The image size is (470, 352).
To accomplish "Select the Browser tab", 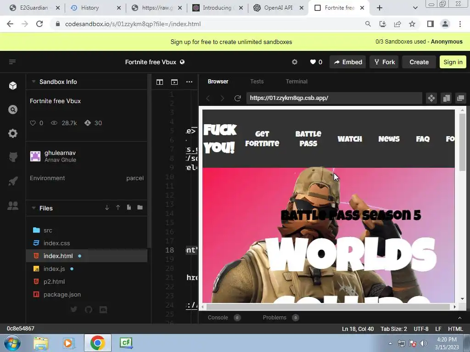I will pos(218,82).
